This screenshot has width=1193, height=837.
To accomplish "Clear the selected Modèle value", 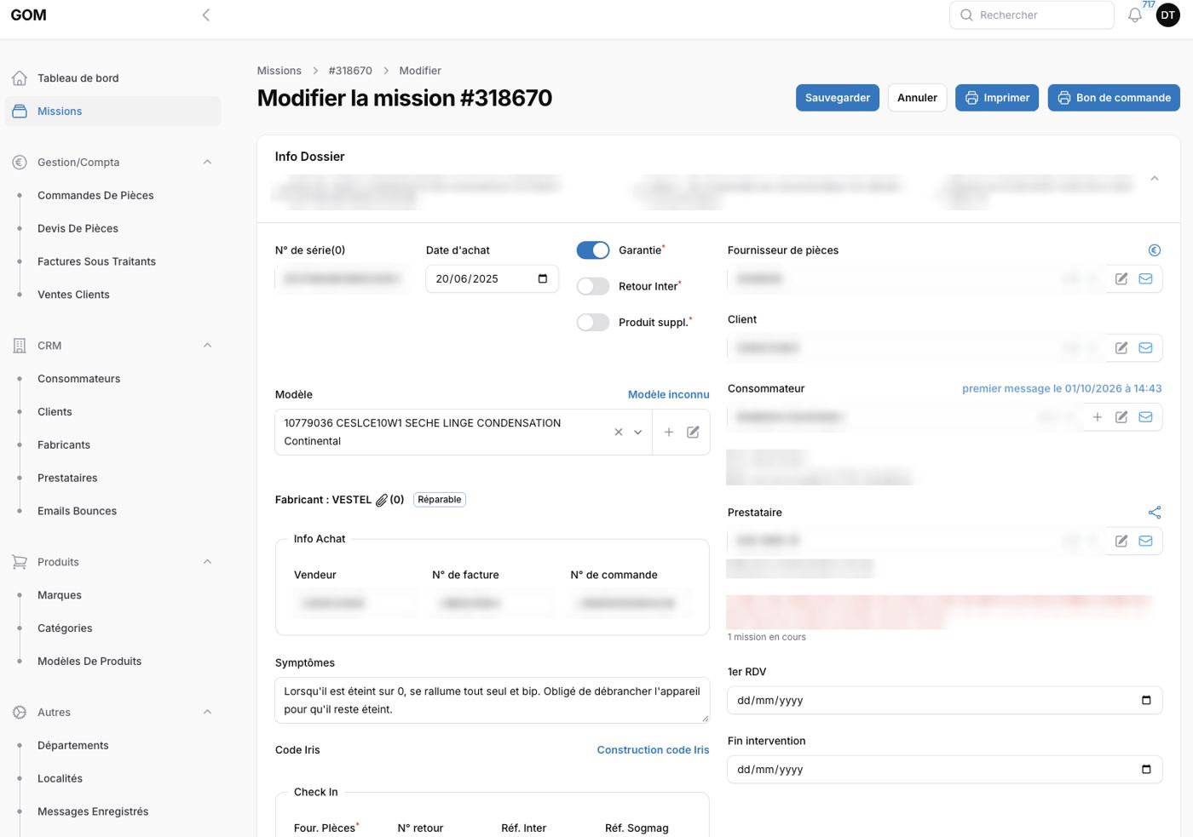I will [619, 433].
